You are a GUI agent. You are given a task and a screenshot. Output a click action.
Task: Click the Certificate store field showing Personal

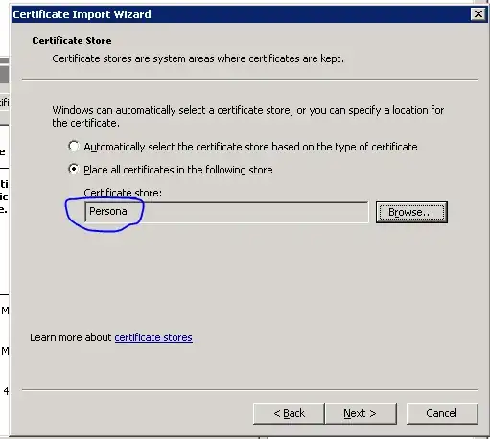click(226, 212)
